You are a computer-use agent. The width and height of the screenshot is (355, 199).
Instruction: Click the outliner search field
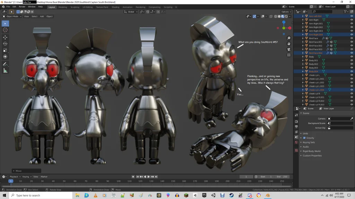(323, 11)
